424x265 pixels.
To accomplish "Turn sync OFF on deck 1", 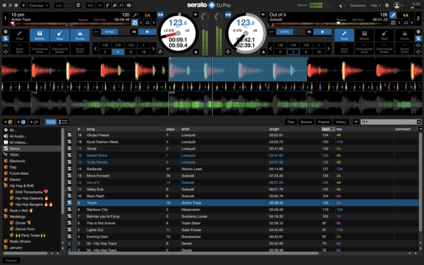I will tap(96, 32).
